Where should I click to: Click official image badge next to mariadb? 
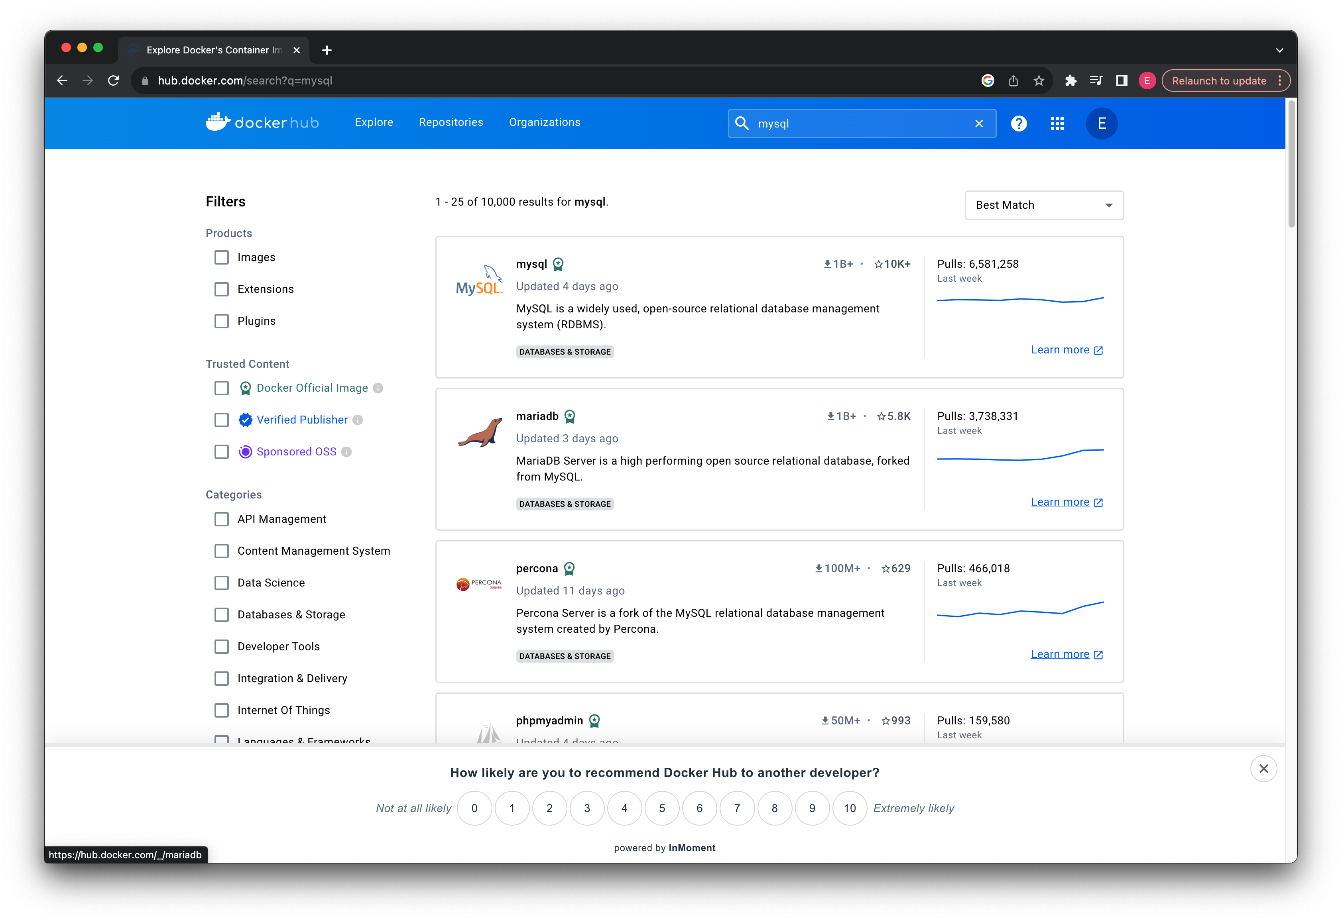(x=569, y=416)
